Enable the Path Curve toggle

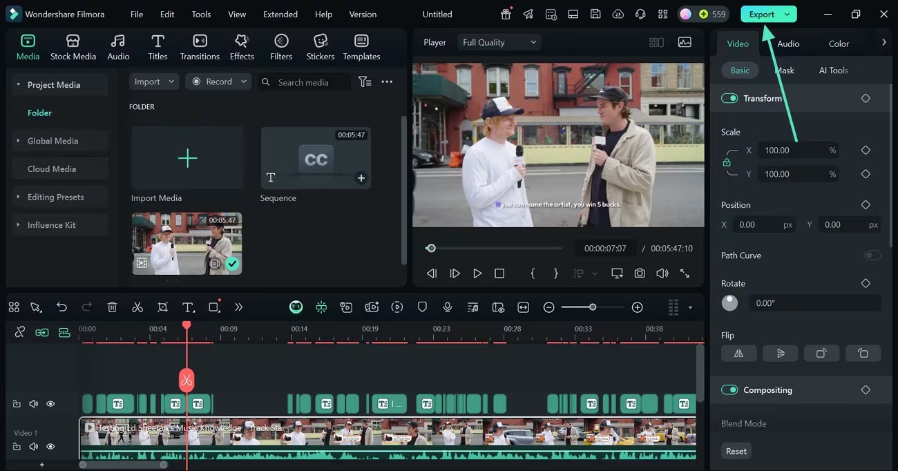pos(872,256)
